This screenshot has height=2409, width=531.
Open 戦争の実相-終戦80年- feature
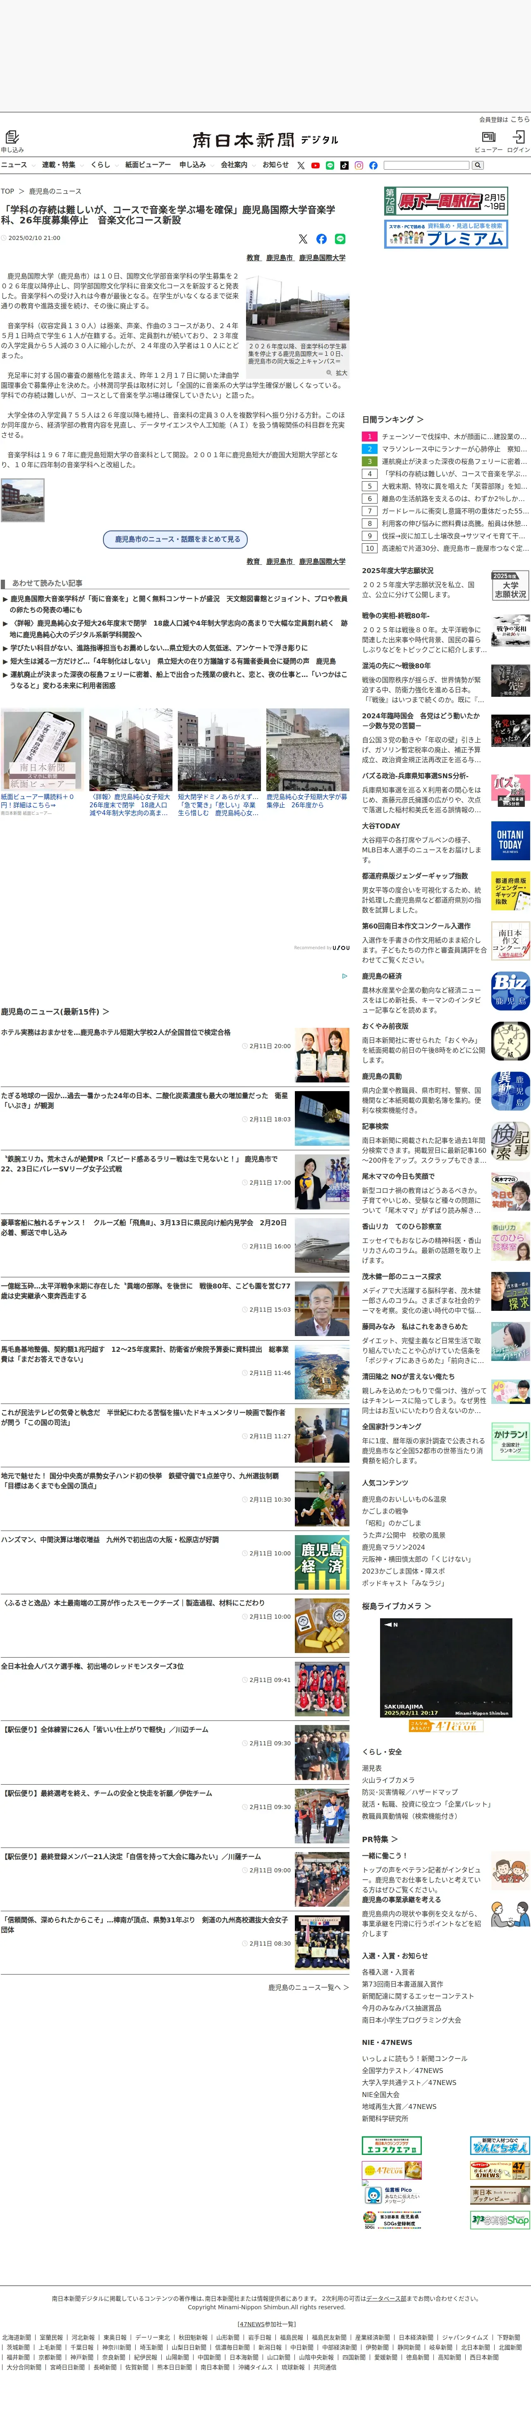pyautogui.click(x=446, y=633)
